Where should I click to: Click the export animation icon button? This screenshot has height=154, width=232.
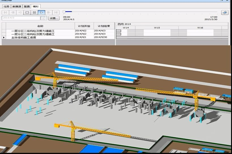tap(225, 12)
